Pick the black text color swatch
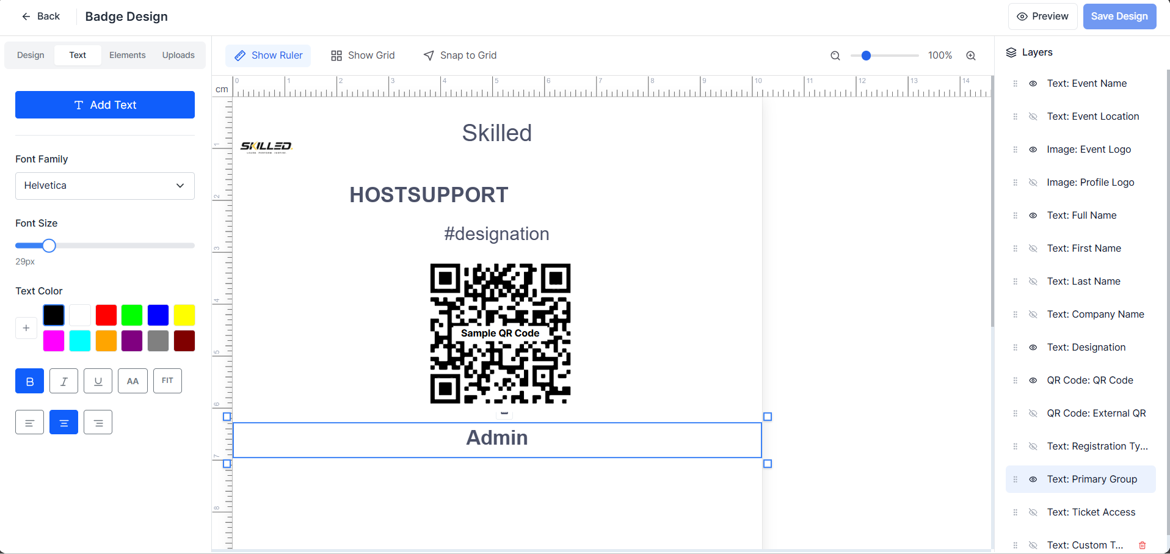The image size is (1170, 554). pyautogui.click(x=54, y=315)
